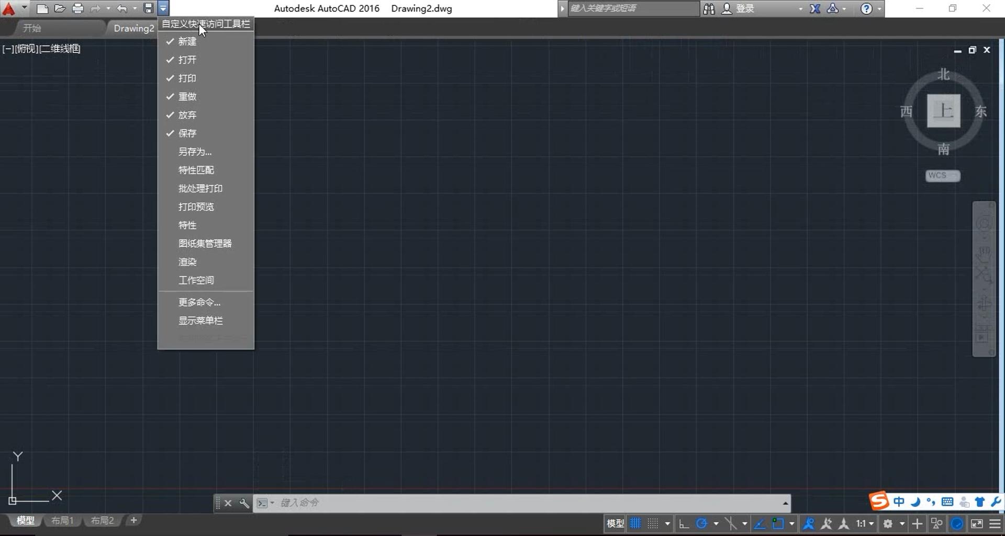Screen dimensions: 1005x536
Task: Click the Plot printer icon in toolbar
Action: coord(77,8)
